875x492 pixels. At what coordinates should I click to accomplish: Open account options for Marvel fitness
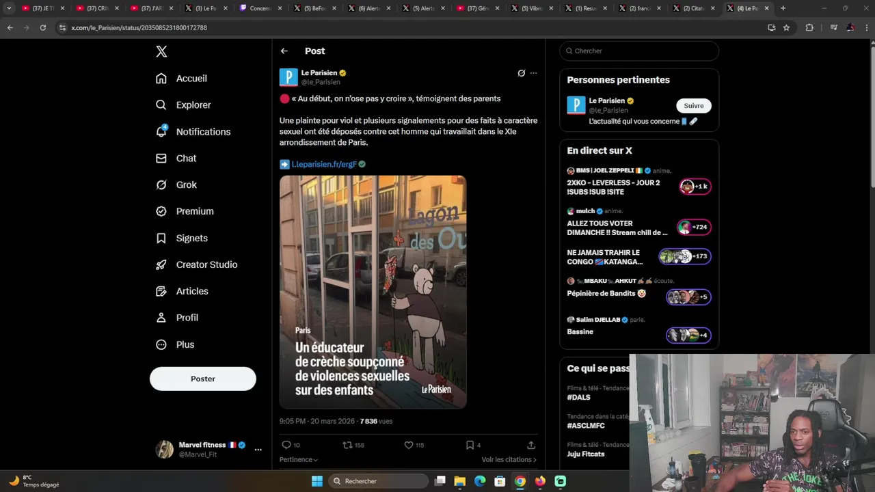coord(258,450)
